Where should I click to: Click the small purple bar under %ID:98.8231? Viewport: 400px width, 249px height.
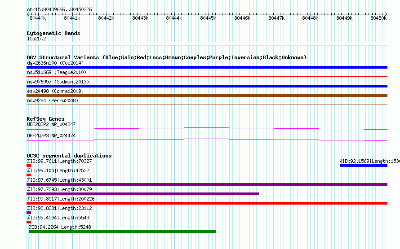point(29,213)
